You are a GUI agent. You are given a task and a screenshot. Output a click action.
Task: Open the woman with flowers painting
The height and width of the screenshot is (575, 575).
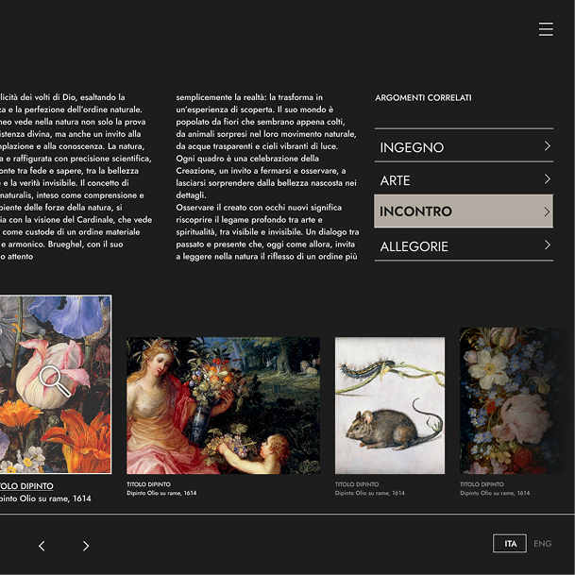tap(223, 405)
